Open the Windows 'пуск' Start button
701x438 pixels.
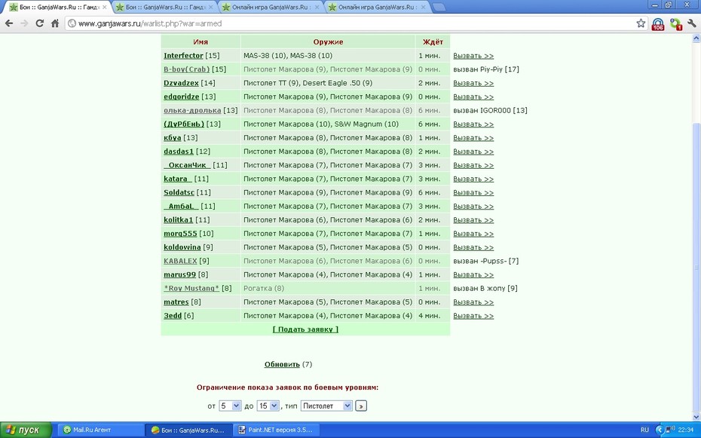pyautogui.click(x=26, y=430)
